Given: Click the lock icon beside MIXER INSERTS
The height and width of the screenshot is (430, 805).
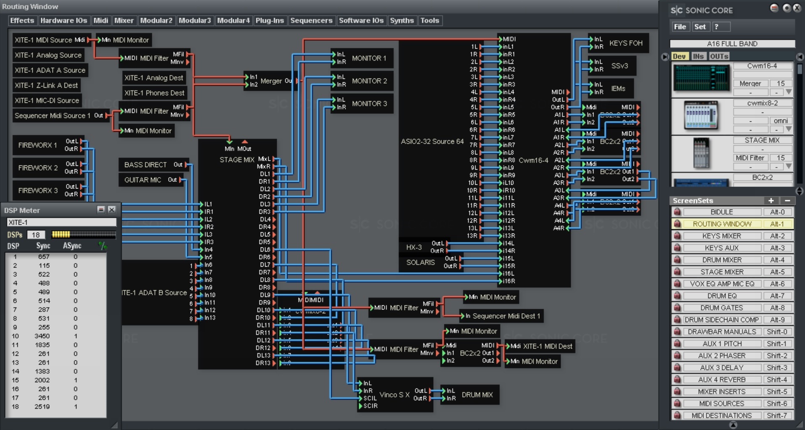Looking at the screenshot, I should [x=677, y=391].
